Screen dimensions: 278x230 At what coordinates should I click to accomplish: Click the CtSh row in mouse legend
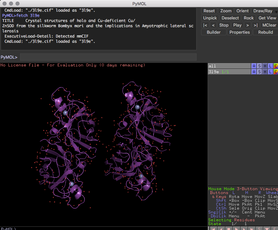click(x=247, y=208)
